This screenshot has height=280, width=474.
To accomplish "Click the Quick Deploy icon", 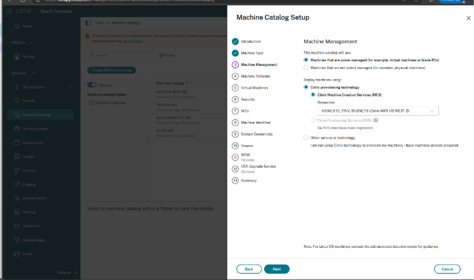I will tap(17, 87).
